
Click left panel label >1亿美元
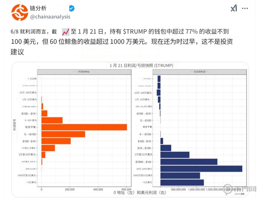(31, 182)
